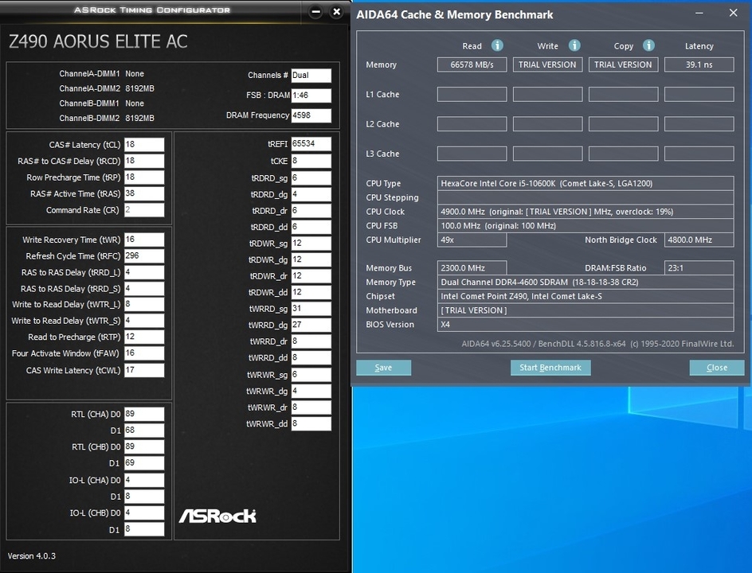Select the IO-L (CHB) D0 field
Viewport: 752px width, 573px height.
click(x=144, y=513)
